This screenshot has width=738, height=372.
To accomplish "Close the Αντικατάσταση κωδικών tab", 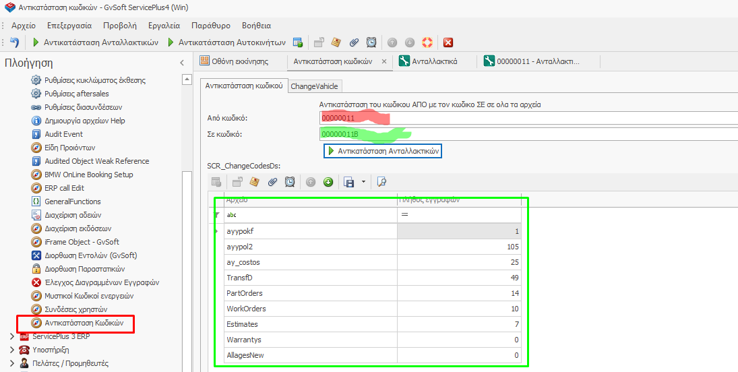I will pyautogui.click(x=384, y=61).
